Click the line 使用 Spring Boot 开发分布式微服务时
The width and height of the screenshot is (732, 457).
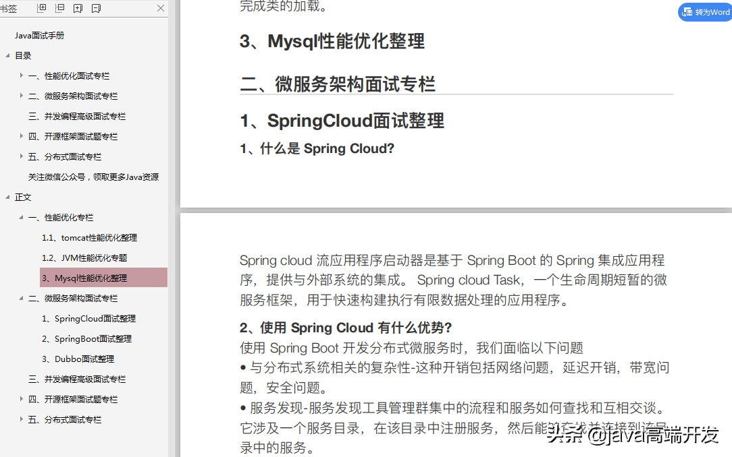point(411,348)
